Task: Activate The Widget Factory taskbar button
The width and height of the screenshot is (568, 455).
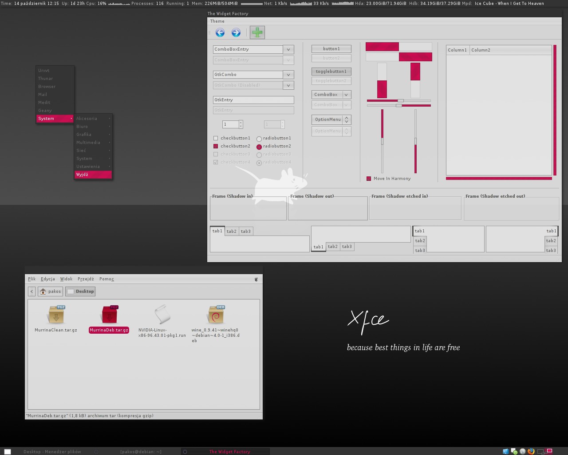Action: coord(225,451)
